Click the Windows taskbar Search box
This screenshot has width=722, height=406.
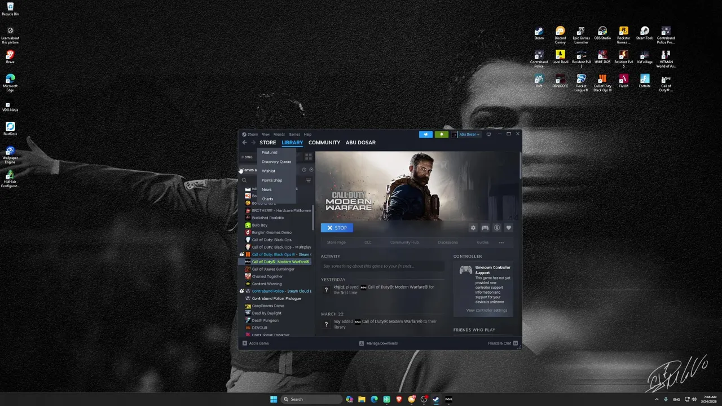[x=311, y=399]
